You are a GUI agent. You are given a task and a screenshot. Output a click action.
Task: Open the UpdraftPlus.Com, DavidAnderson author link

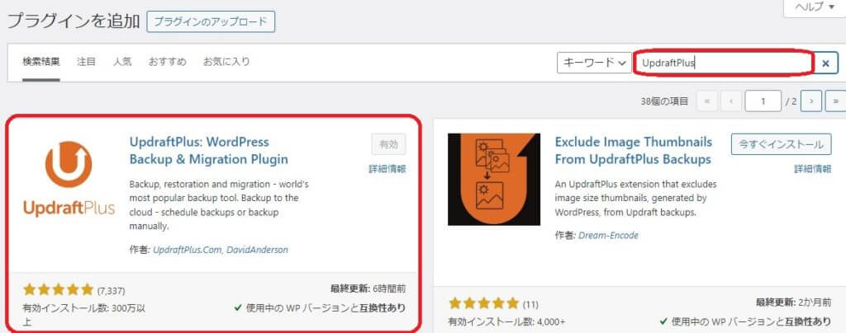coord(220,250)
